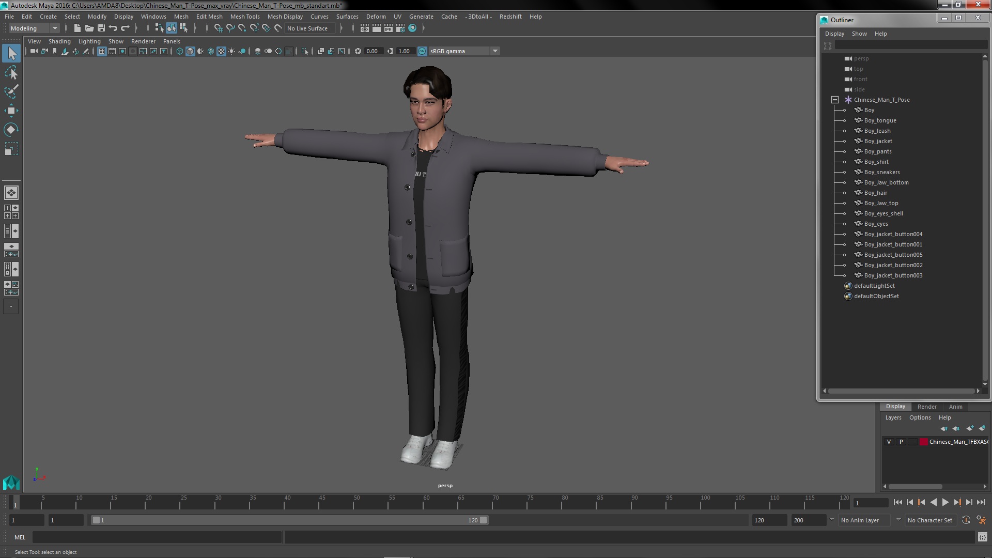Play the animation forwards
This screenshot has height=558, width=992.
click(x=945, y=502)
